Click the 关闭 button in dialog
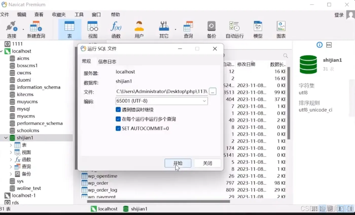355x215 pixels. 207,163
